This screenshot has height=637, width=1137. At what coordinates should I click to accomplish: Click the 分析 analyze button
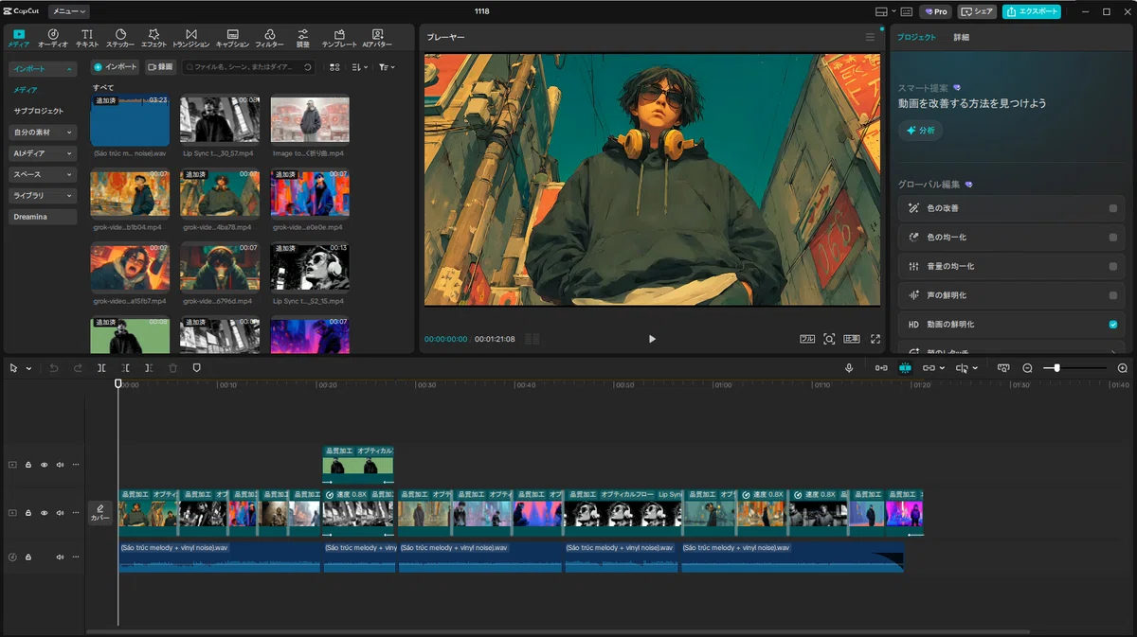click(x=920, y=131)
